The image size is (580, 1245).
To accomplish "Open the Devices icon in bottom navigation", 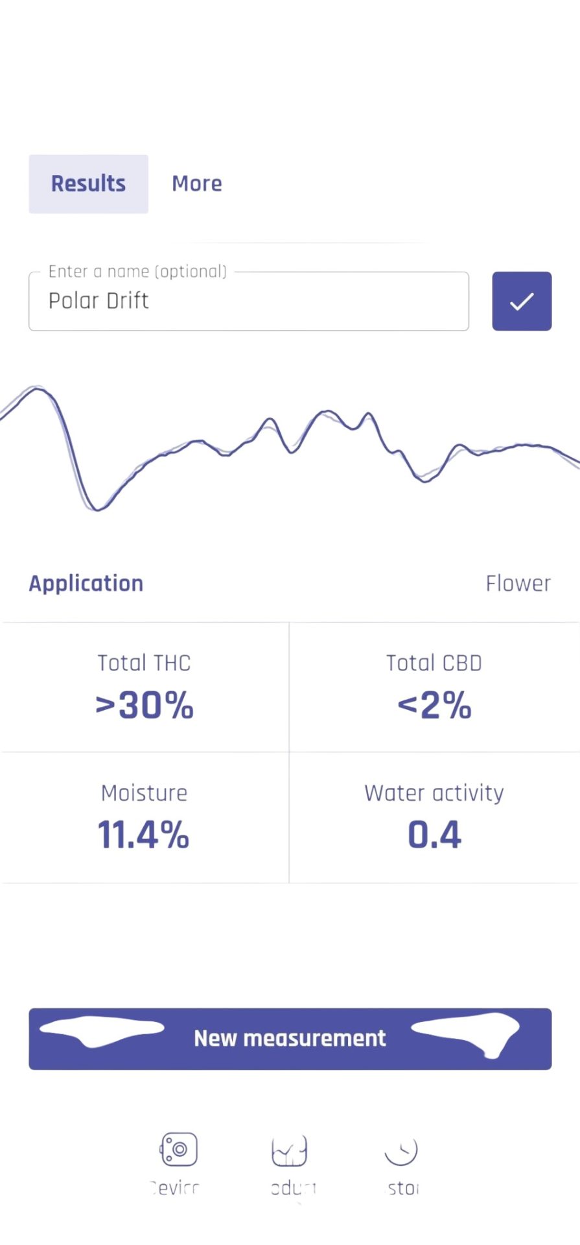I will [x=179, y=1149].
